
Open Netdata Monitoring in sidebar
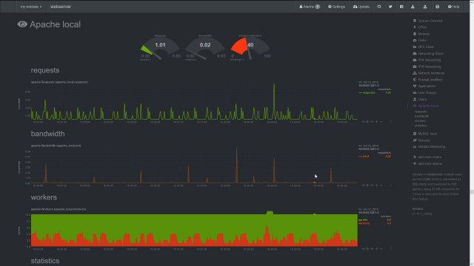[429, 146]
